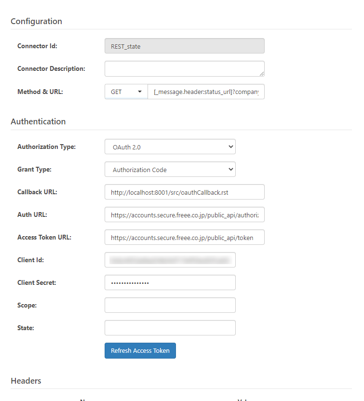Click the empty Scope input
The height and width of the screenshot is (401, 364).
click(x=170, y=305)
